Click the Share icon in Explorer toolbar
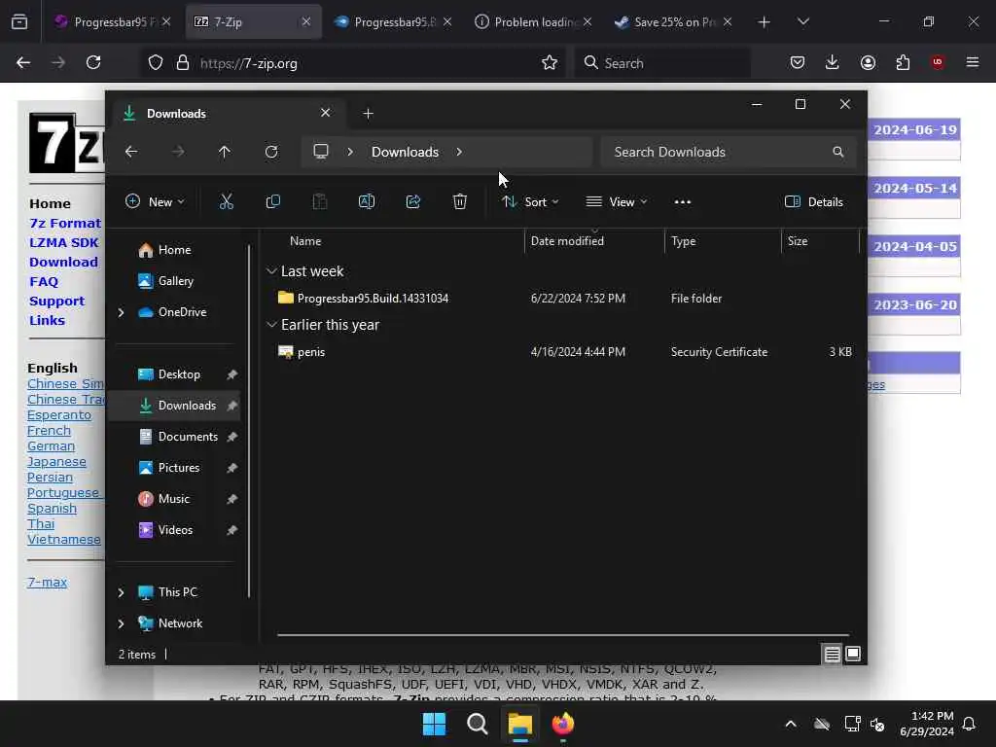 click(x=412, y=202)
